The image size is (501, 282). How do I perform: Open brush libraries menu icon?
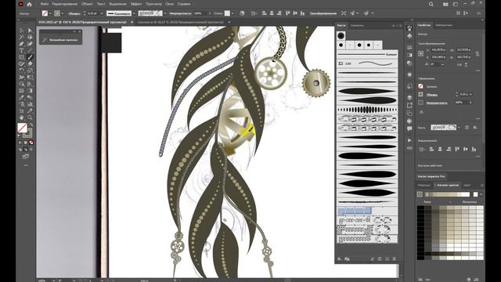(340, 259)
